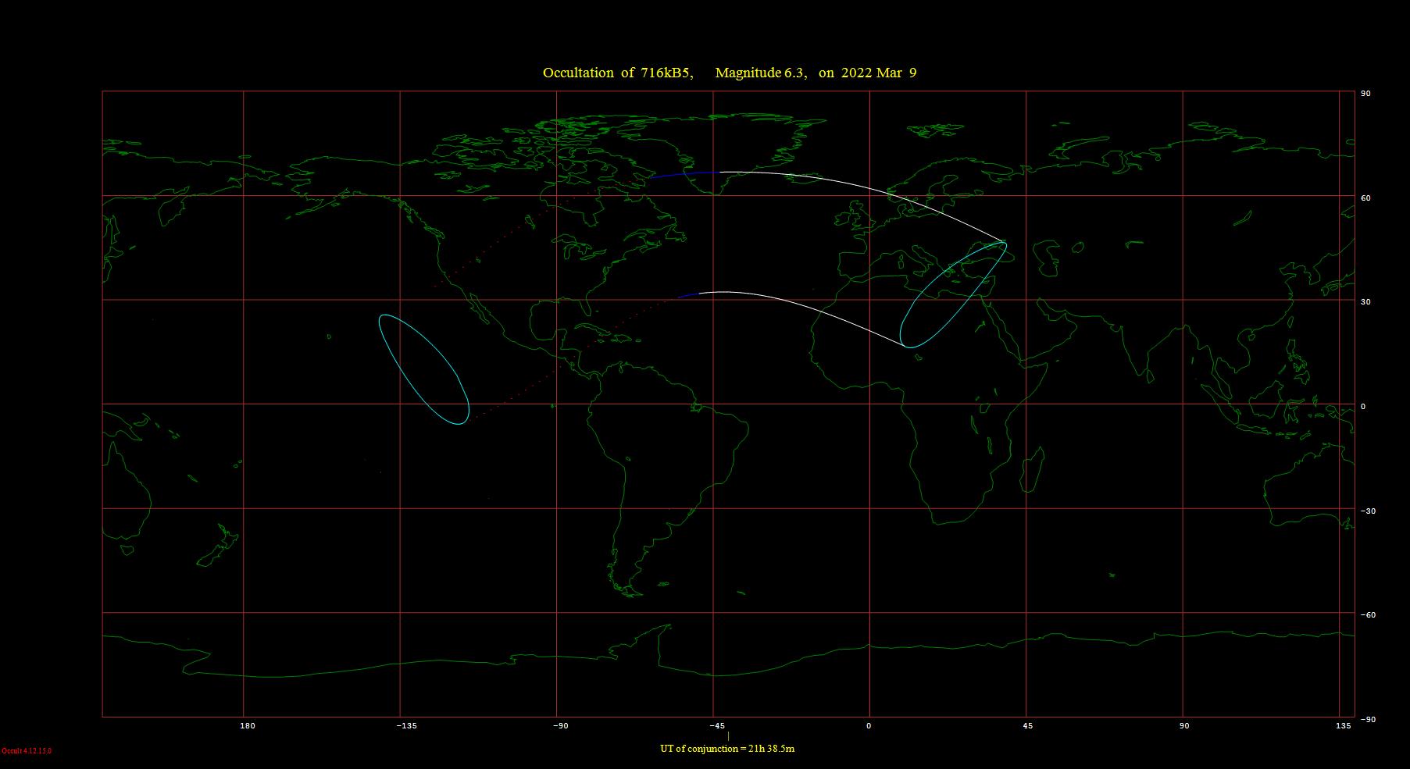Click the 30 latitude label on right axis
The image size is (1410, 769).
pyautogui.click(x=1365, y=302)
